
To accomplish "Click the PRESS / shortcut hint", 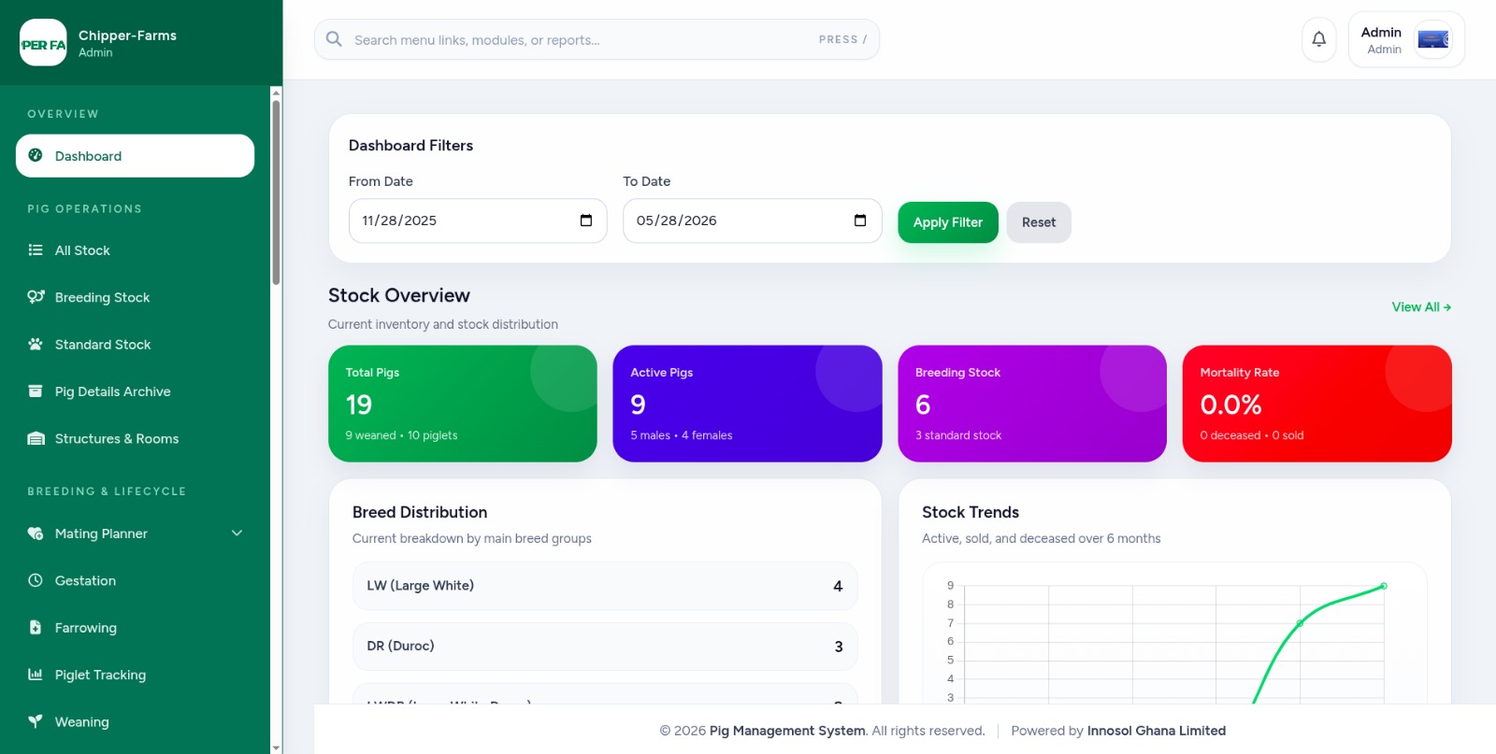I will pos(842,39).
